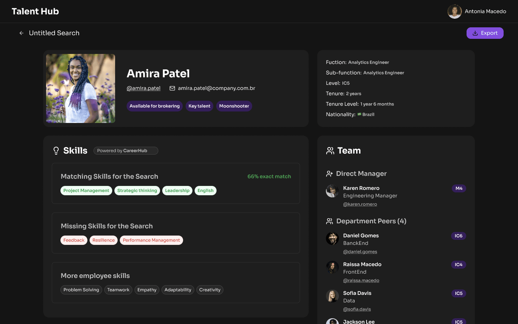
Task: Select the English skill tag
Action: pyautogui.click(x=205, y=191)
